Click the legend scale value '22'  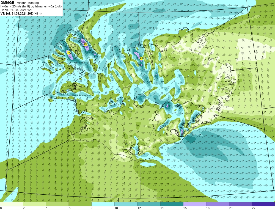click(254, 208)
